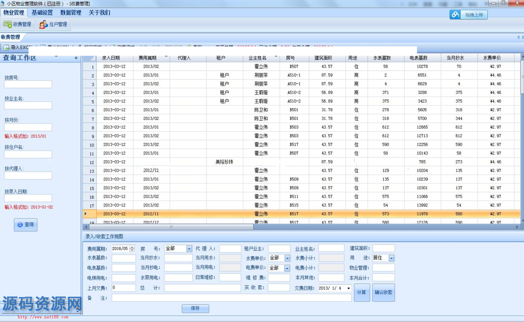This screenshot has height=322, width=524.
Task: Click the row indicator arrow of highlighted row
Action: pyautogui.click(x=85, y=214)
